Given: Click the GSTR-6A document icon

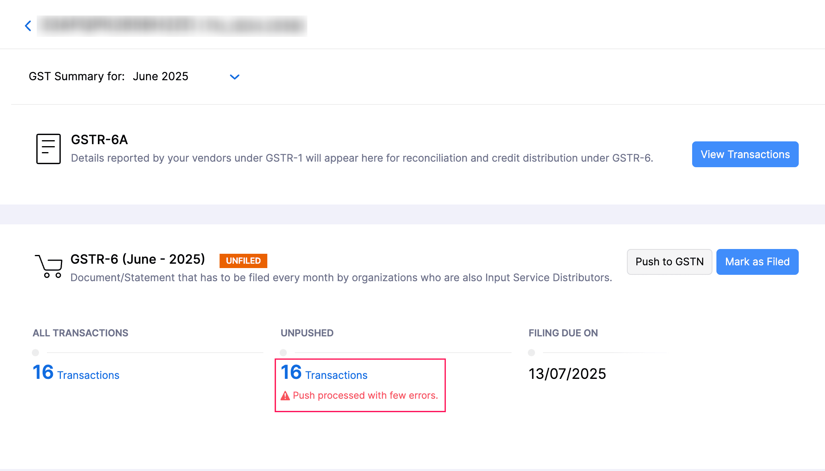Looking at the screenshot, I should coord(48,149).
